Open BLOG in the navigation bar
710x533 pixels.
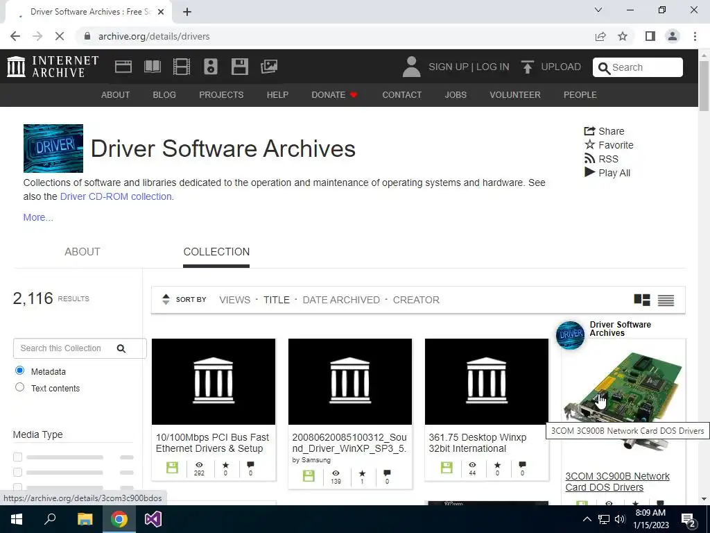coord(164,94)
